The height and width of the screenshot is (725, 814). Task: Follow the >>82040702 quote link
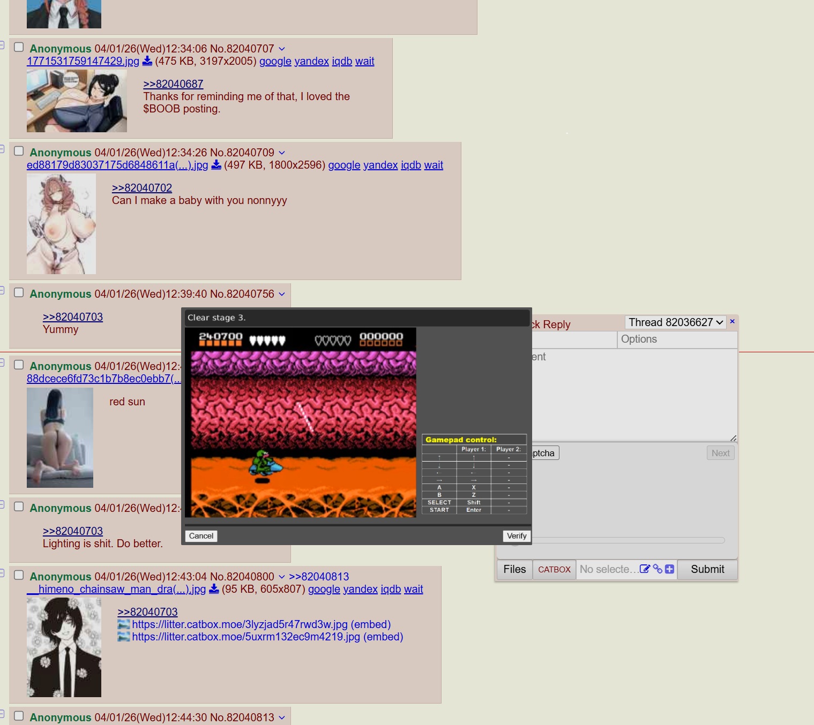pos(142,188)
